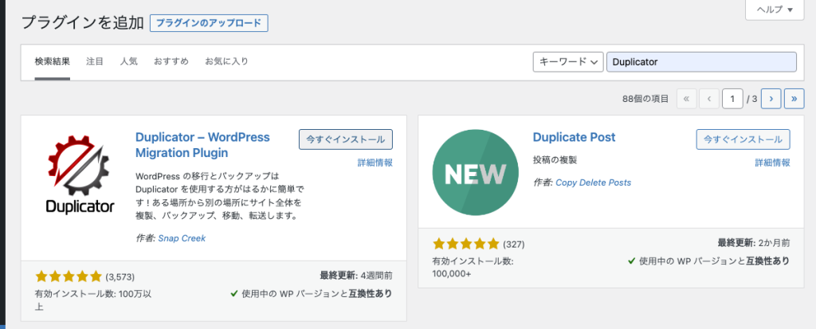Image resolution: width=816 pixels, height=329 pixels.
Task: Select the 検索結果 tab
Action: [x=53, y=61]
